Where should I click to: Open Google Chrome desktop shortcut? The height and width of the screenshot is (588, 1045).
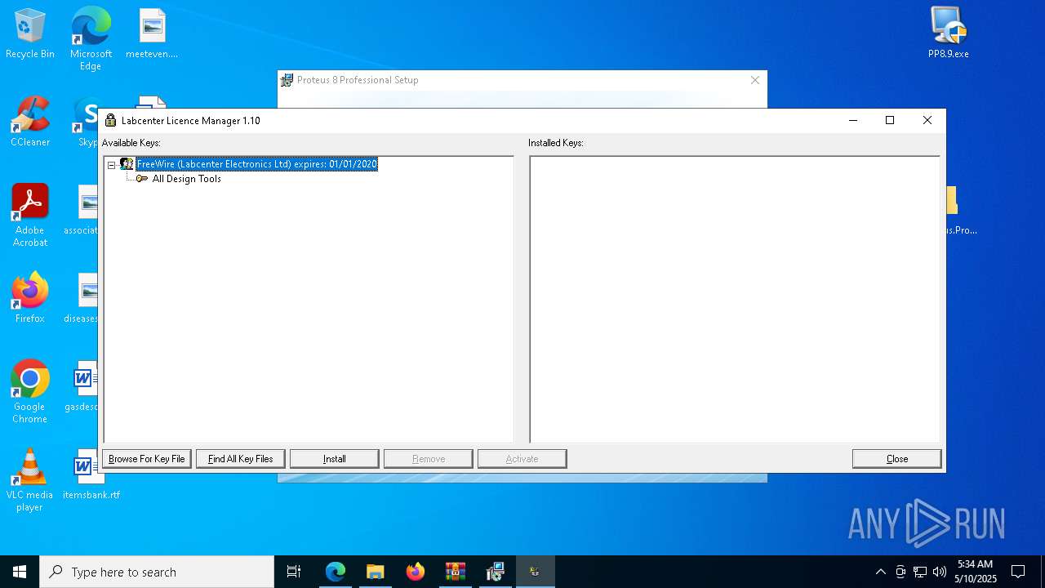(30, 392)
